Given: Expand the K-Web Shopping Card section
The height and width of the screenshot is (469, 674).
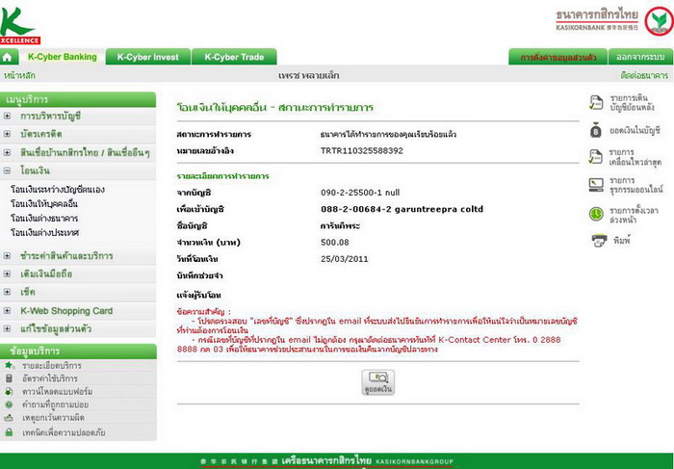Looking at the screenshot, I should [8, 311].
